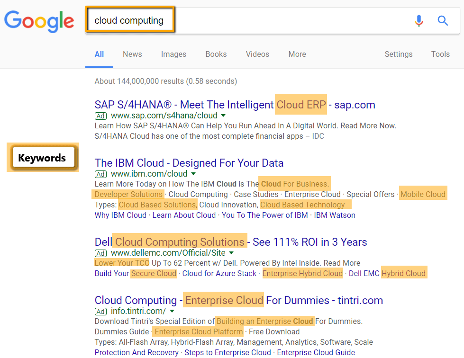Follow the Cloud for Azure Stack sitelink

tap(219, 273)
